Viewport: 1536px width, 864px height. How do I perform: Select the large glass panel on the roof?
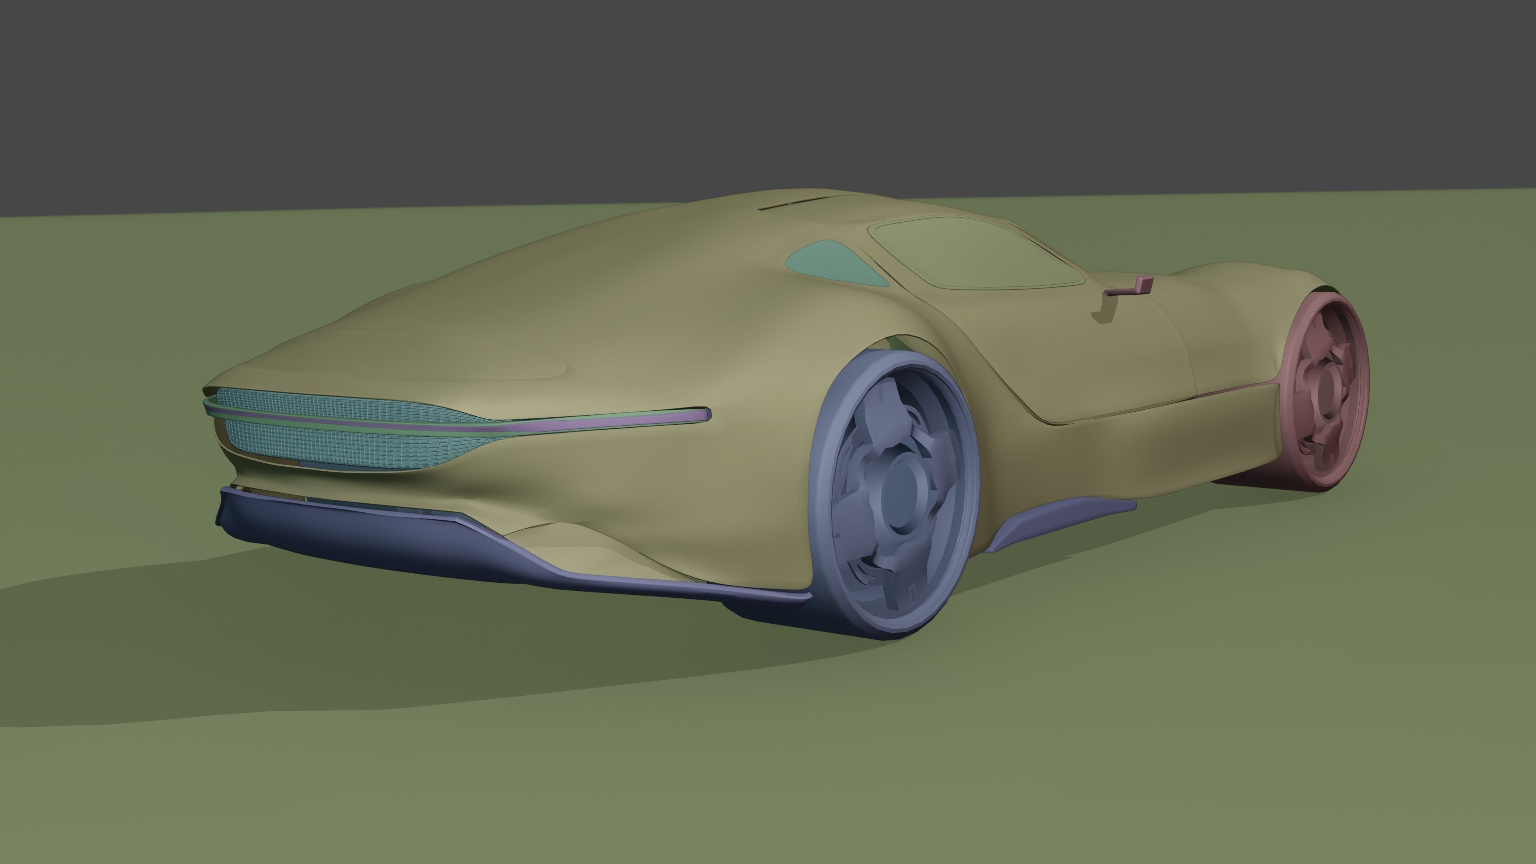[977, 253]
